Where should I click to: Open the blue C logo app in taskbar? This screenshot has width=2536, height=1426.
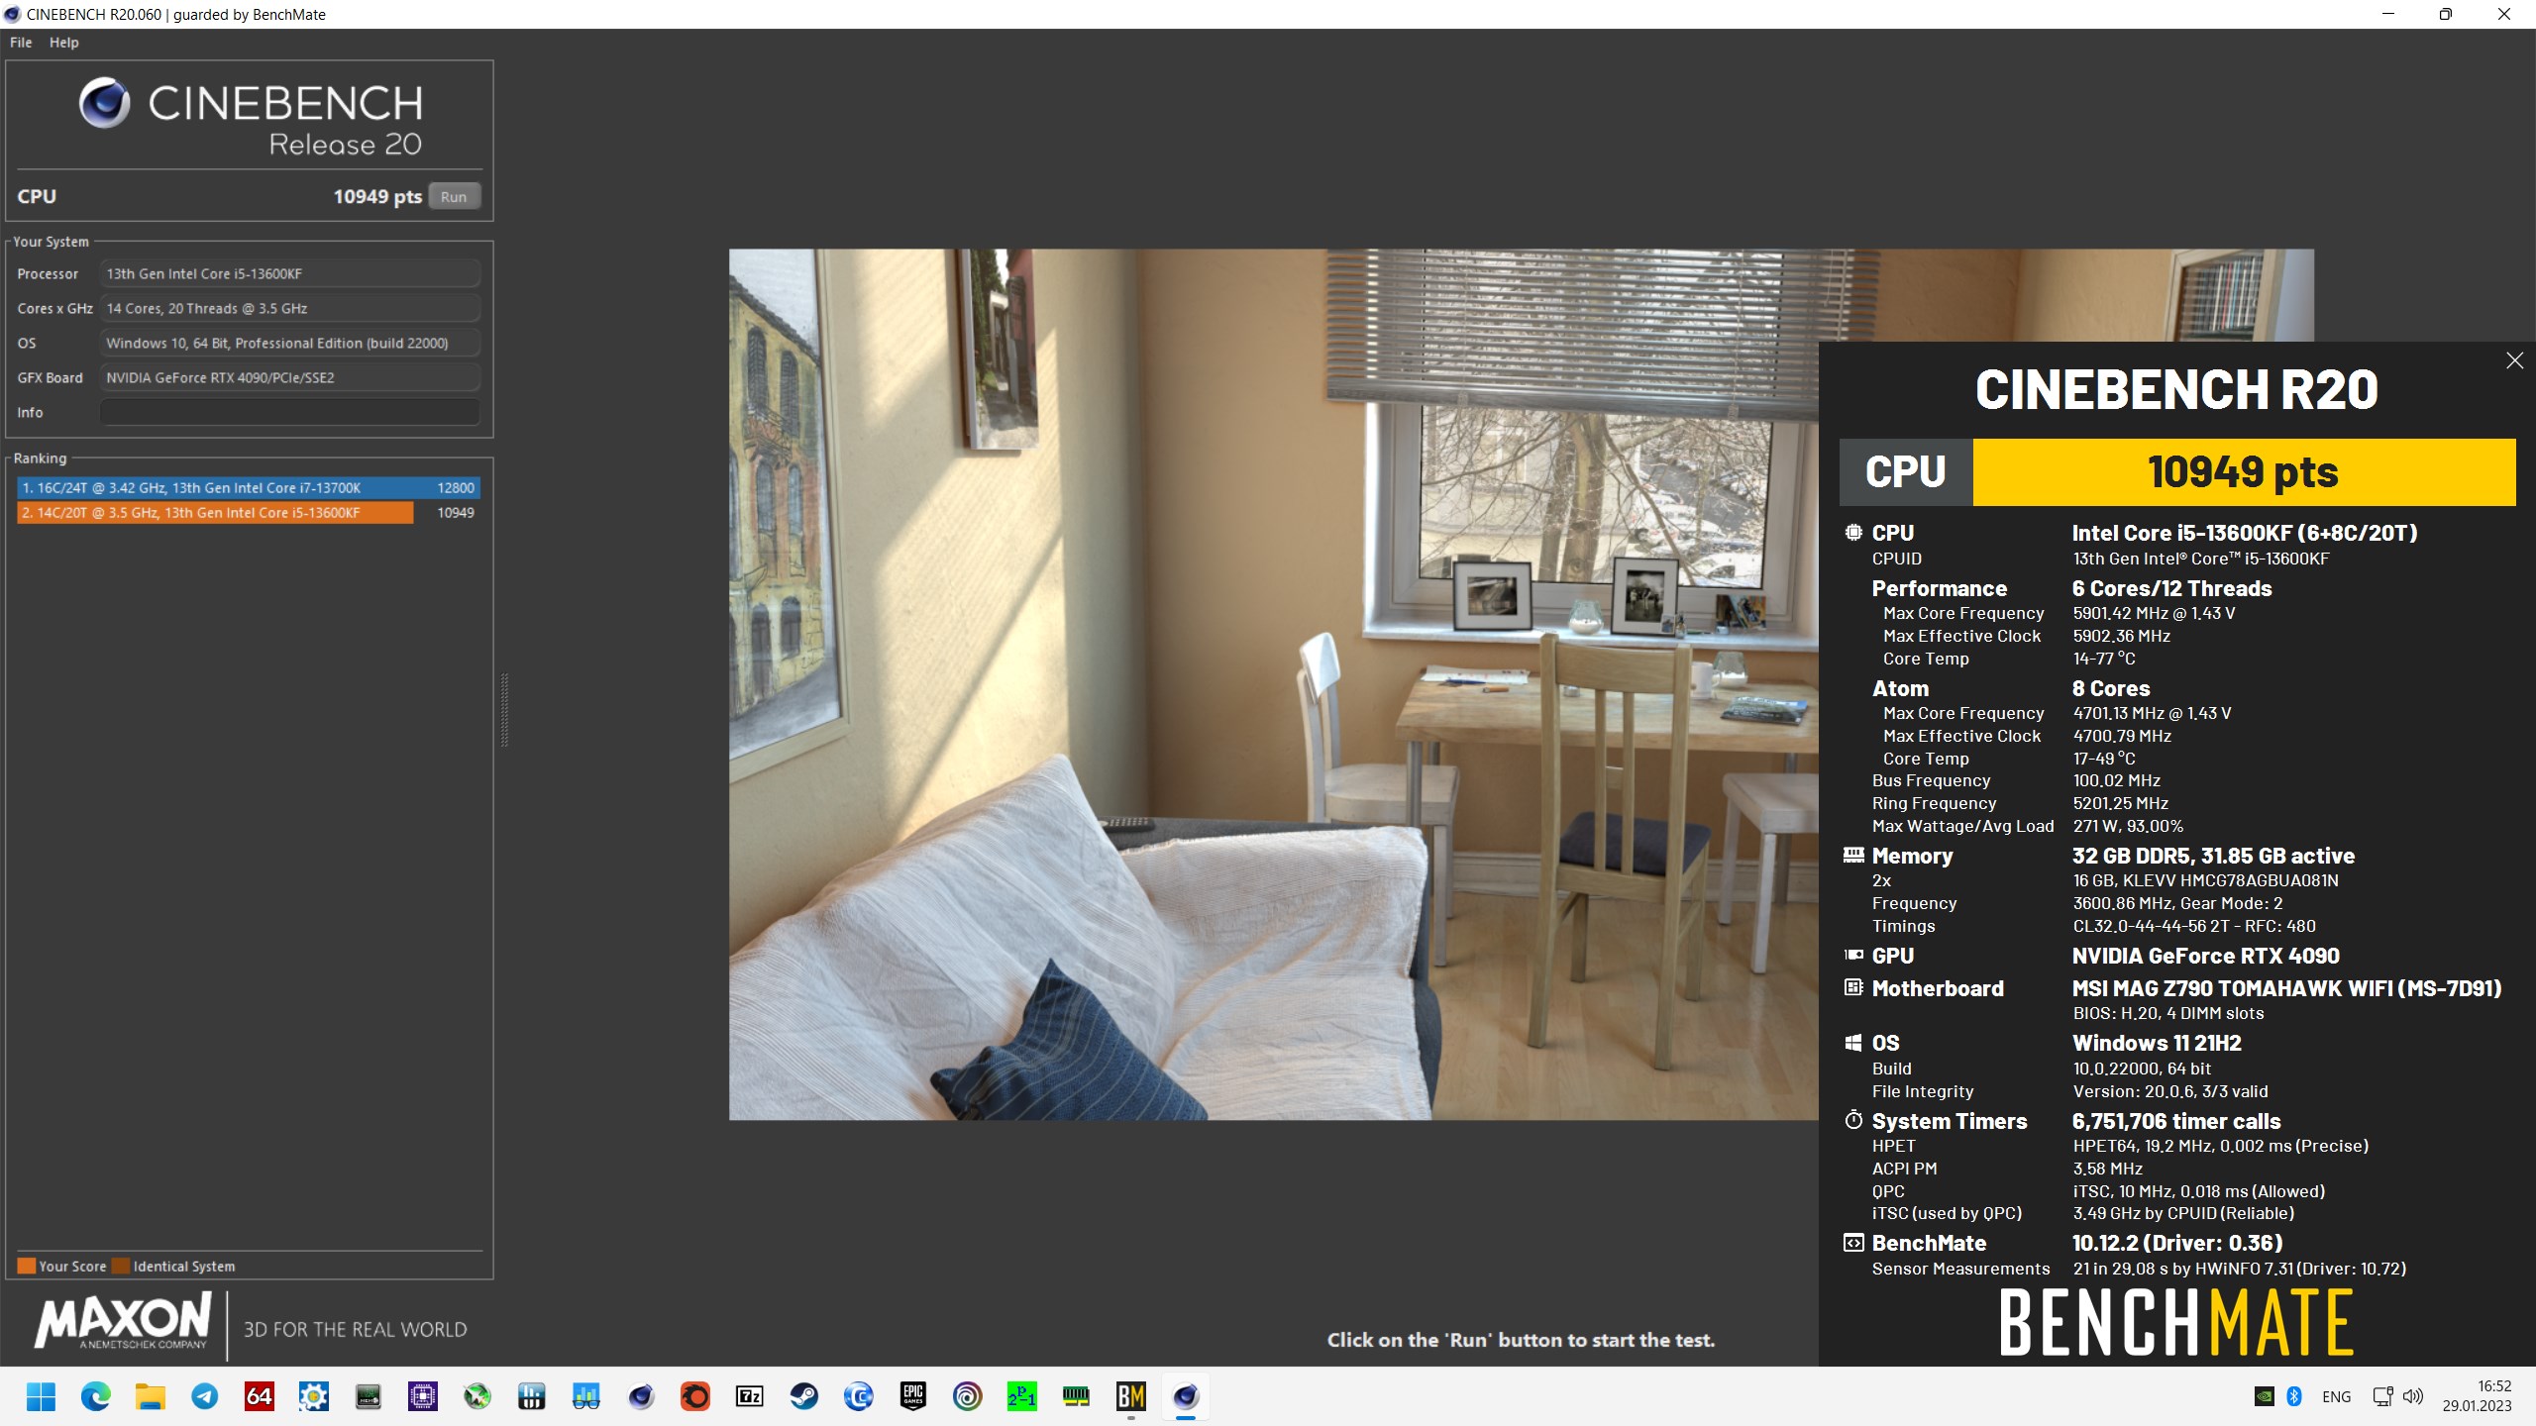coord(859,1396)
